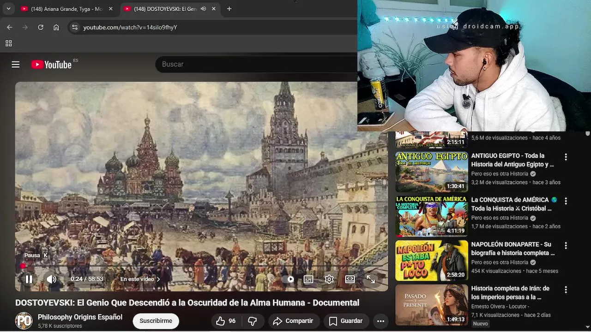Close the Ariana Grande tab
Screen dimensions: 591x332
tap(110, 9)
